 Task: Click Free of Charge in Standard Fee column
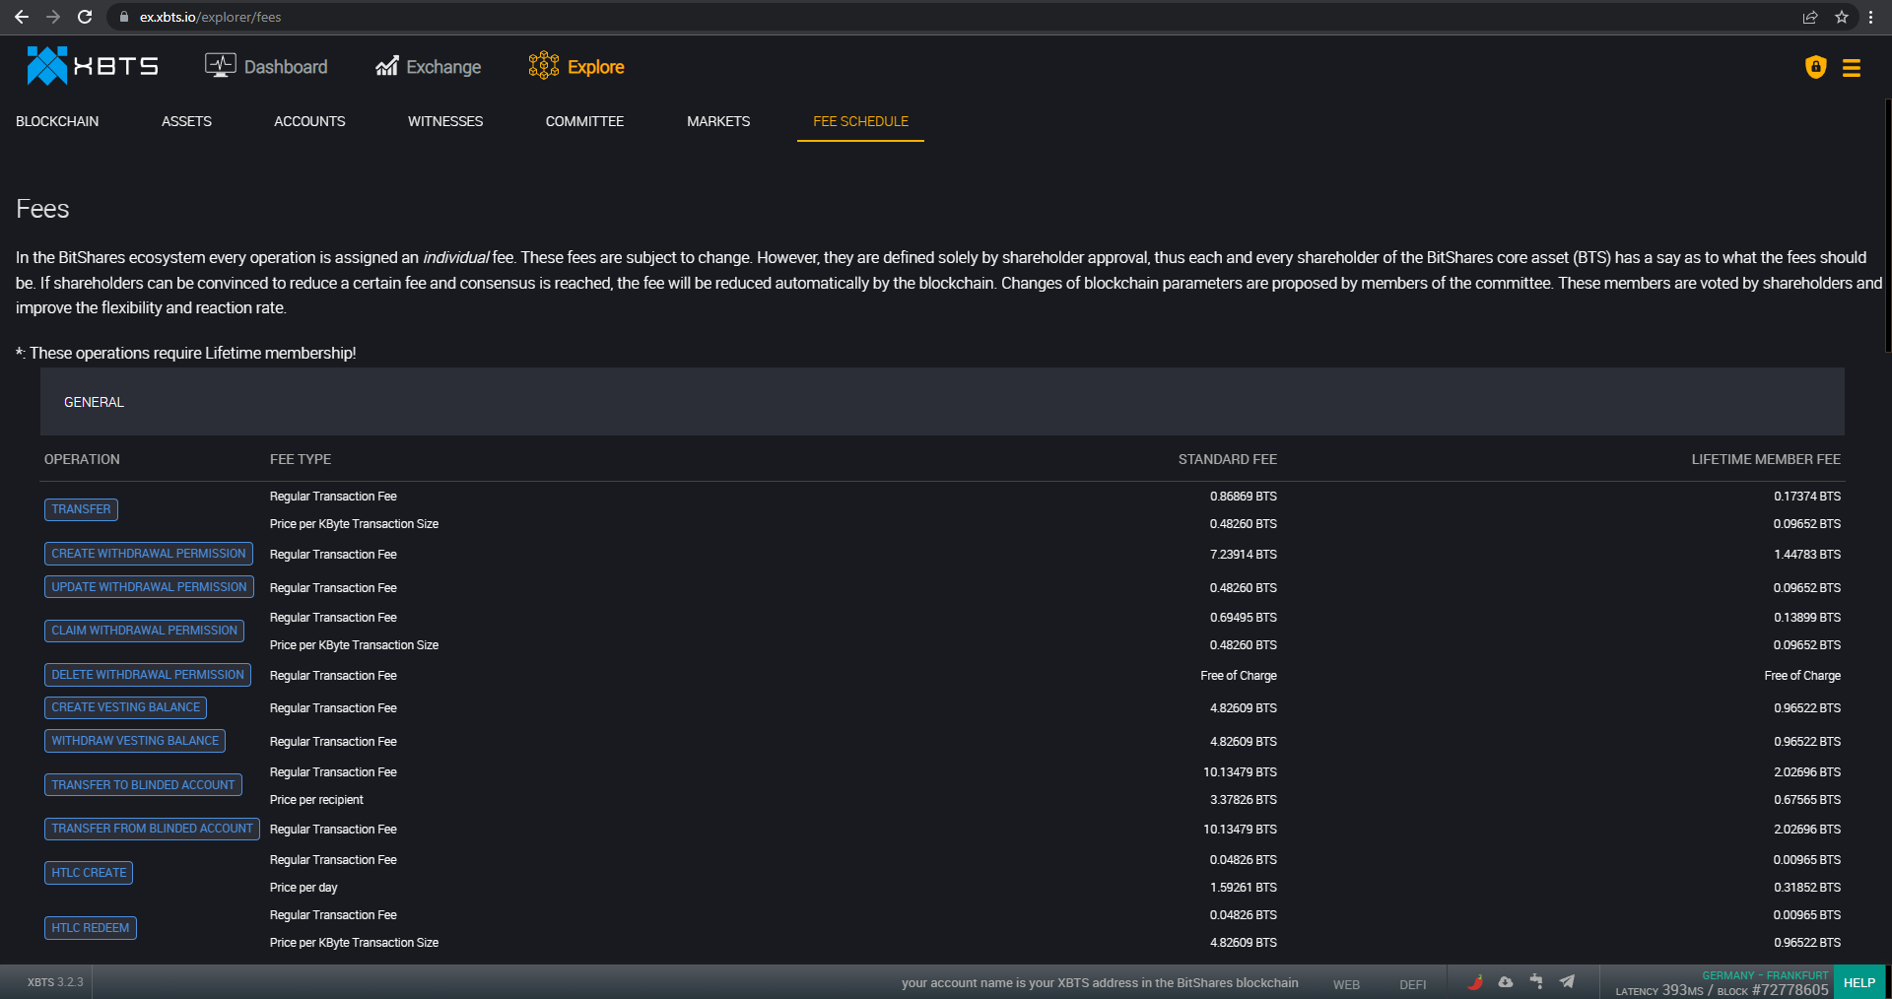click(1239, 676)
